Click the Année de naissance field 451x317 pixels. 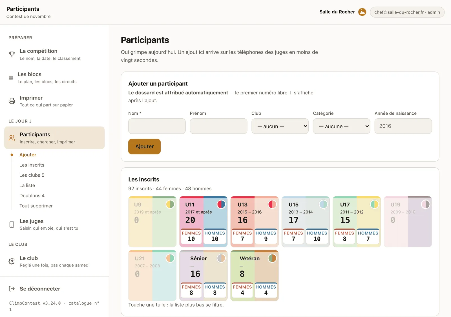[403, 126]
